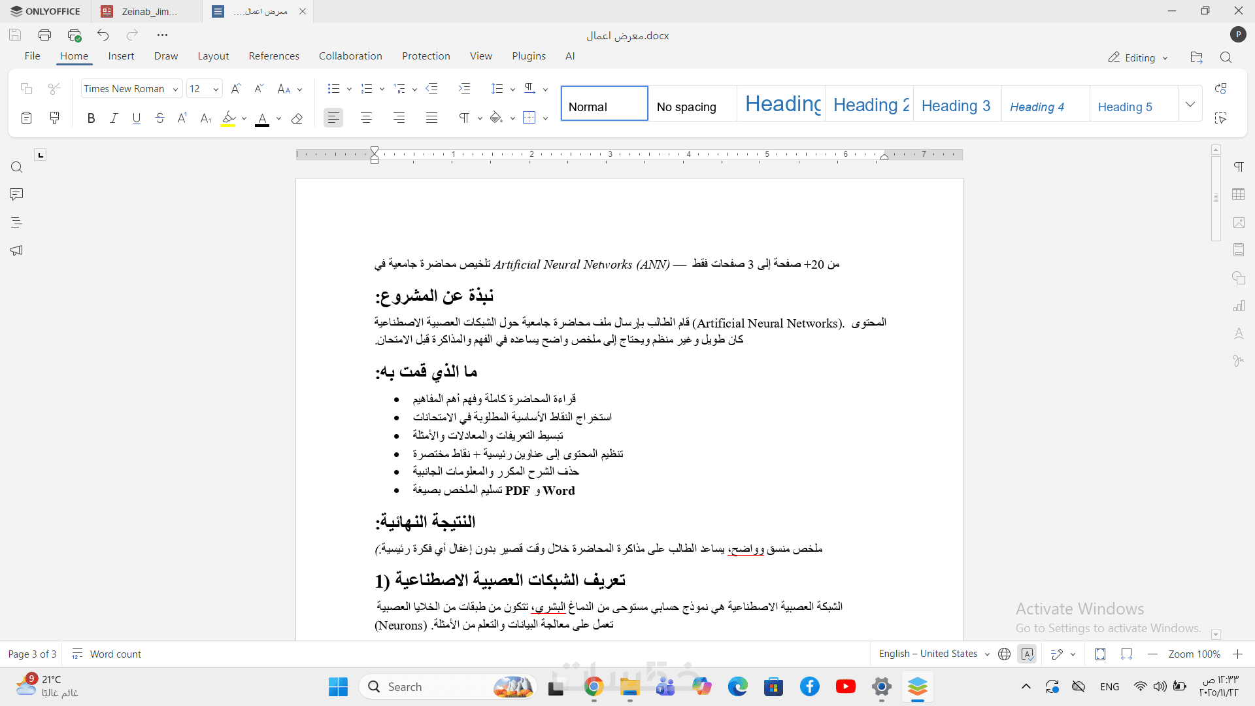Image resolution: width=1255 pixels, height=706 pixels.
Task: Open the Insert tab
Action: 121,56
